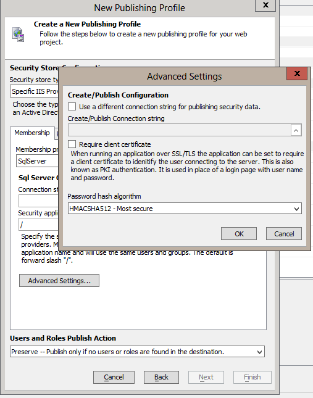Toggle Require client certificate checkbox
Image resolution: width=313 pixels, height=398 pixels.
tap(72, 144)
